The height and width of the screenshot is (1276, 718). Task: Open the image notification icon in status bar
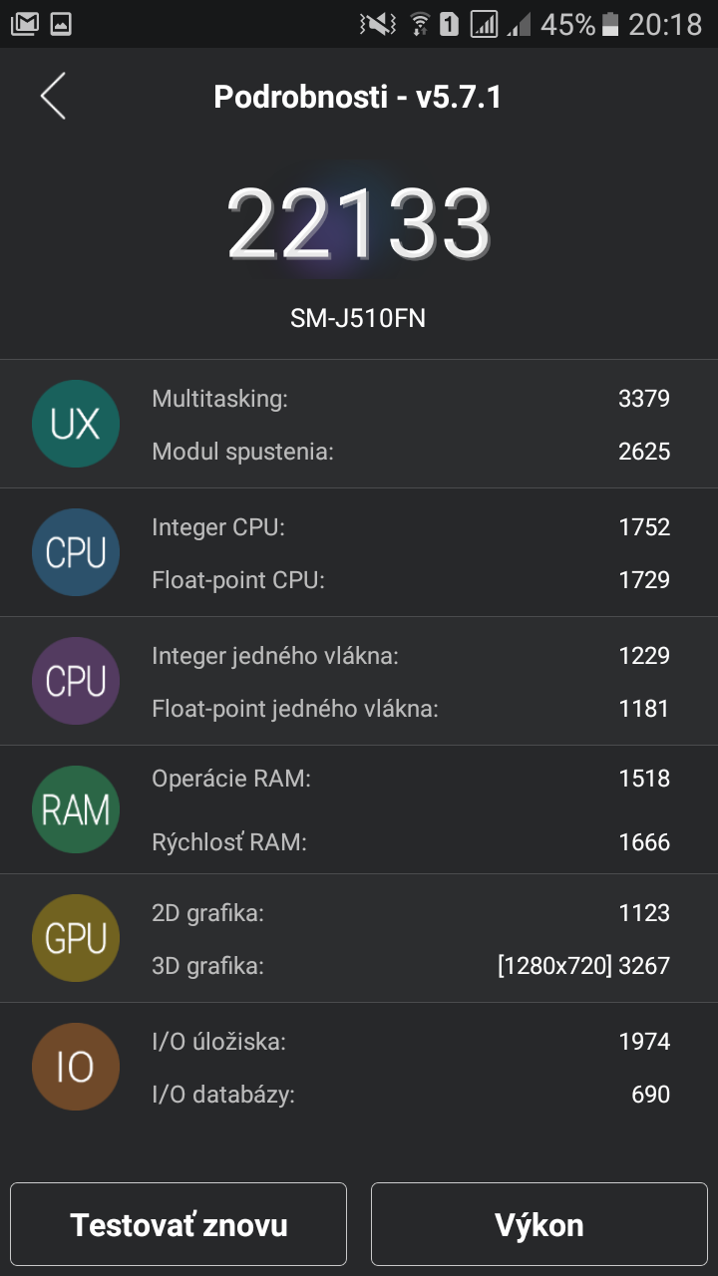(x=61, y=24)
